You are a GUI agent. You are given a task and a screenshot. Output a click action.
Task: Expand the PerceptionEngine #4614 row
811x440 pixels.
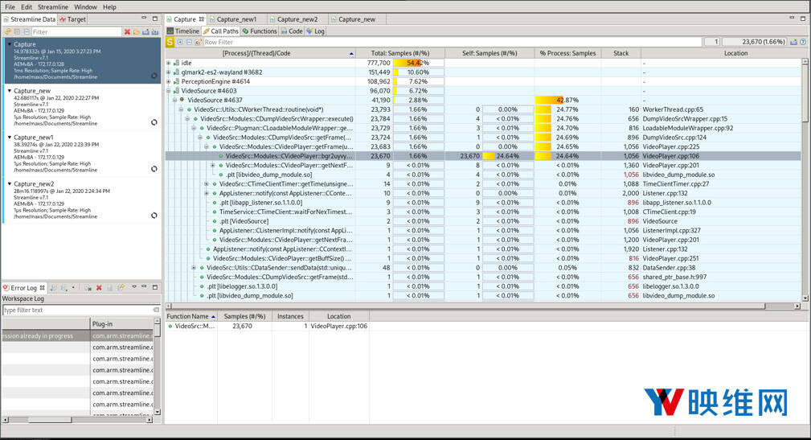point(169,81)
